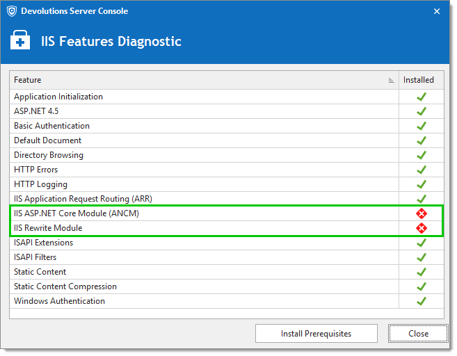Viewport: 457px width, 356px height.
Task: Click the first-aid kit diagnostic icon
Action: point(20,40)
